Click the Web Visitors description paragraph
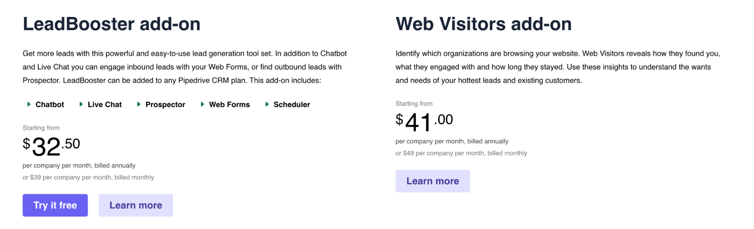The height and width of the screenshot is (229, 754). click(x=557, y=67)
